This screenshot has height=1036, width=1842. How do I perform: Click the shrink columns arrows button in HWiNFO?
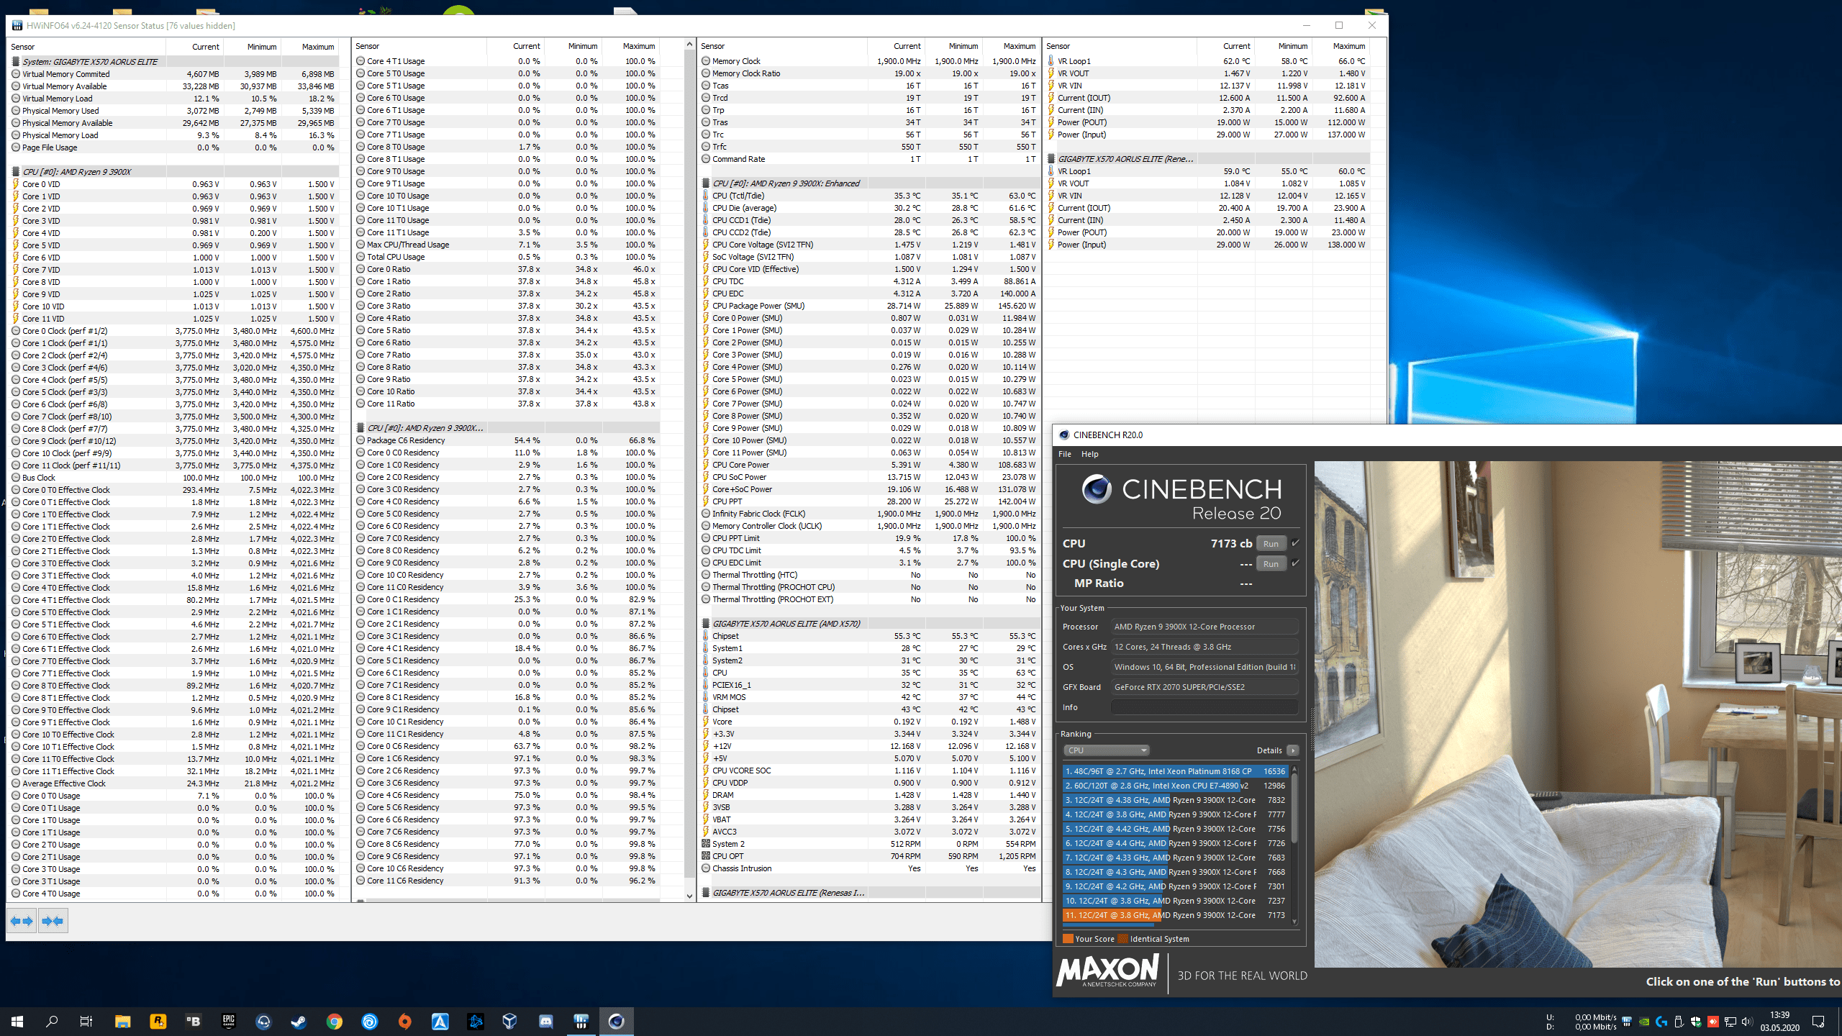pos(53,921)
